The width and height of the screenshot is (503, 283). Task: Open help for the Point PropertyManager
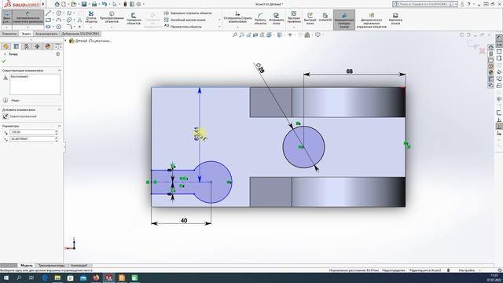coord(57,54)
